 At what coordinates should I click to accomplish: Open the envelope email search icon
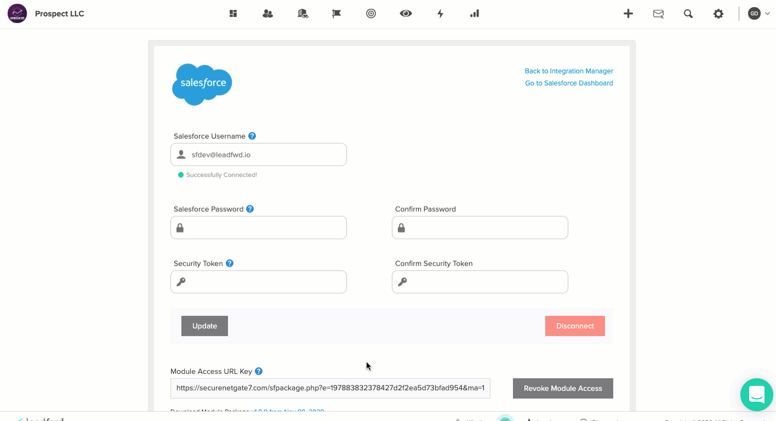tap(659, 14)
